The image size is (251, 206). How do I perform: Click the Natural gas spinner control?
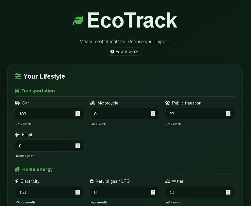[153, 192]
